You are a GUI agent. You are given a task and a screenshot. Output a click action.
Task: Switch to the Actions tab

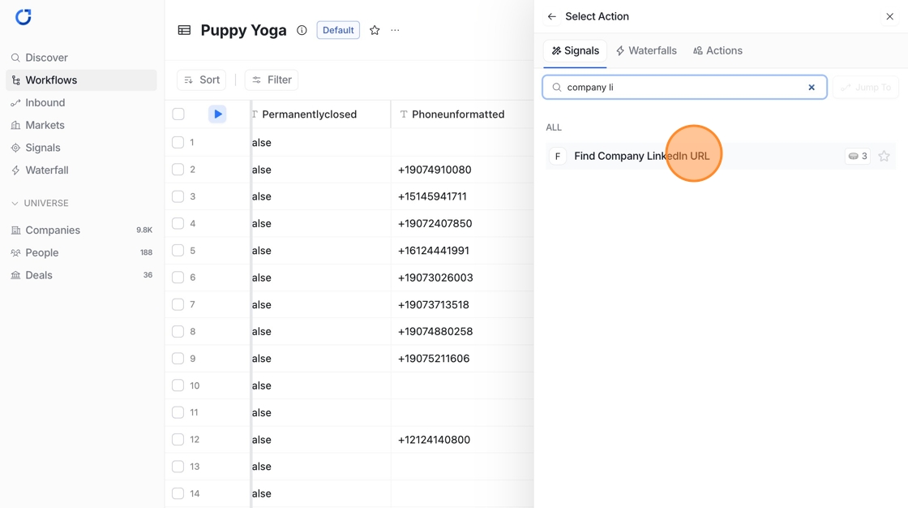(718, 51)
